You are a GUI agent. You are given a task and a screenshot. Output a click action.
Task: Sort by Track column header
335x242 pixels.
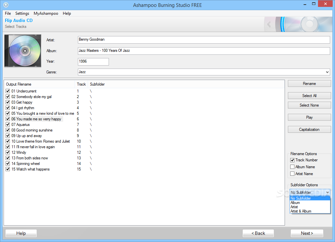click(x=81, y=84)
